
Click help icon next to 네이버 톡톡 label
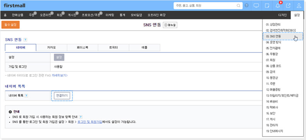coord(26,96)
